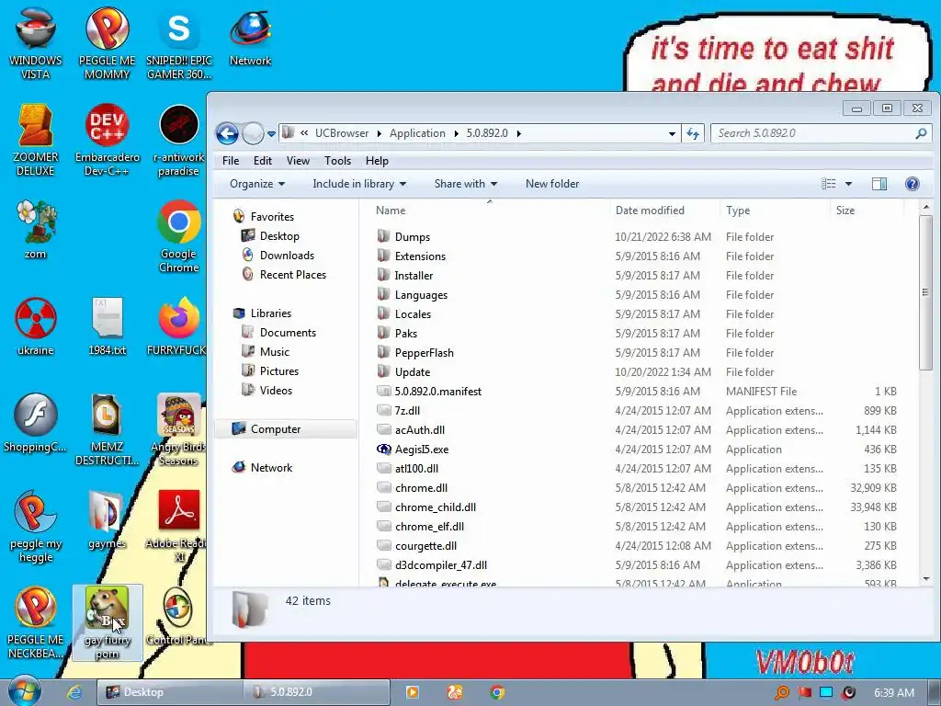The image size is (941, 706).
Task: Open the Share with dropdown
Action: point(466,184)
